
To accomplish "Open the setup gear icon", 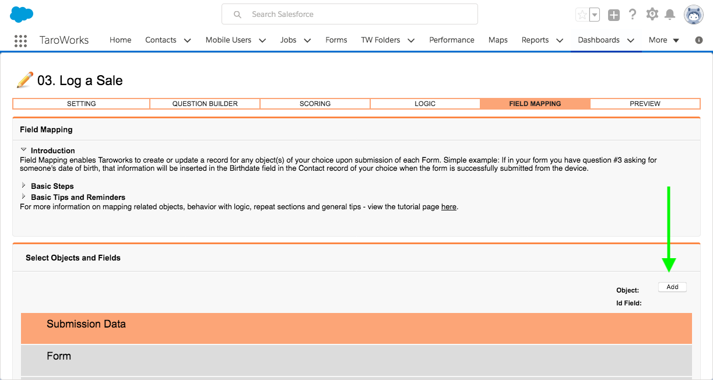I will click(652, 15).
